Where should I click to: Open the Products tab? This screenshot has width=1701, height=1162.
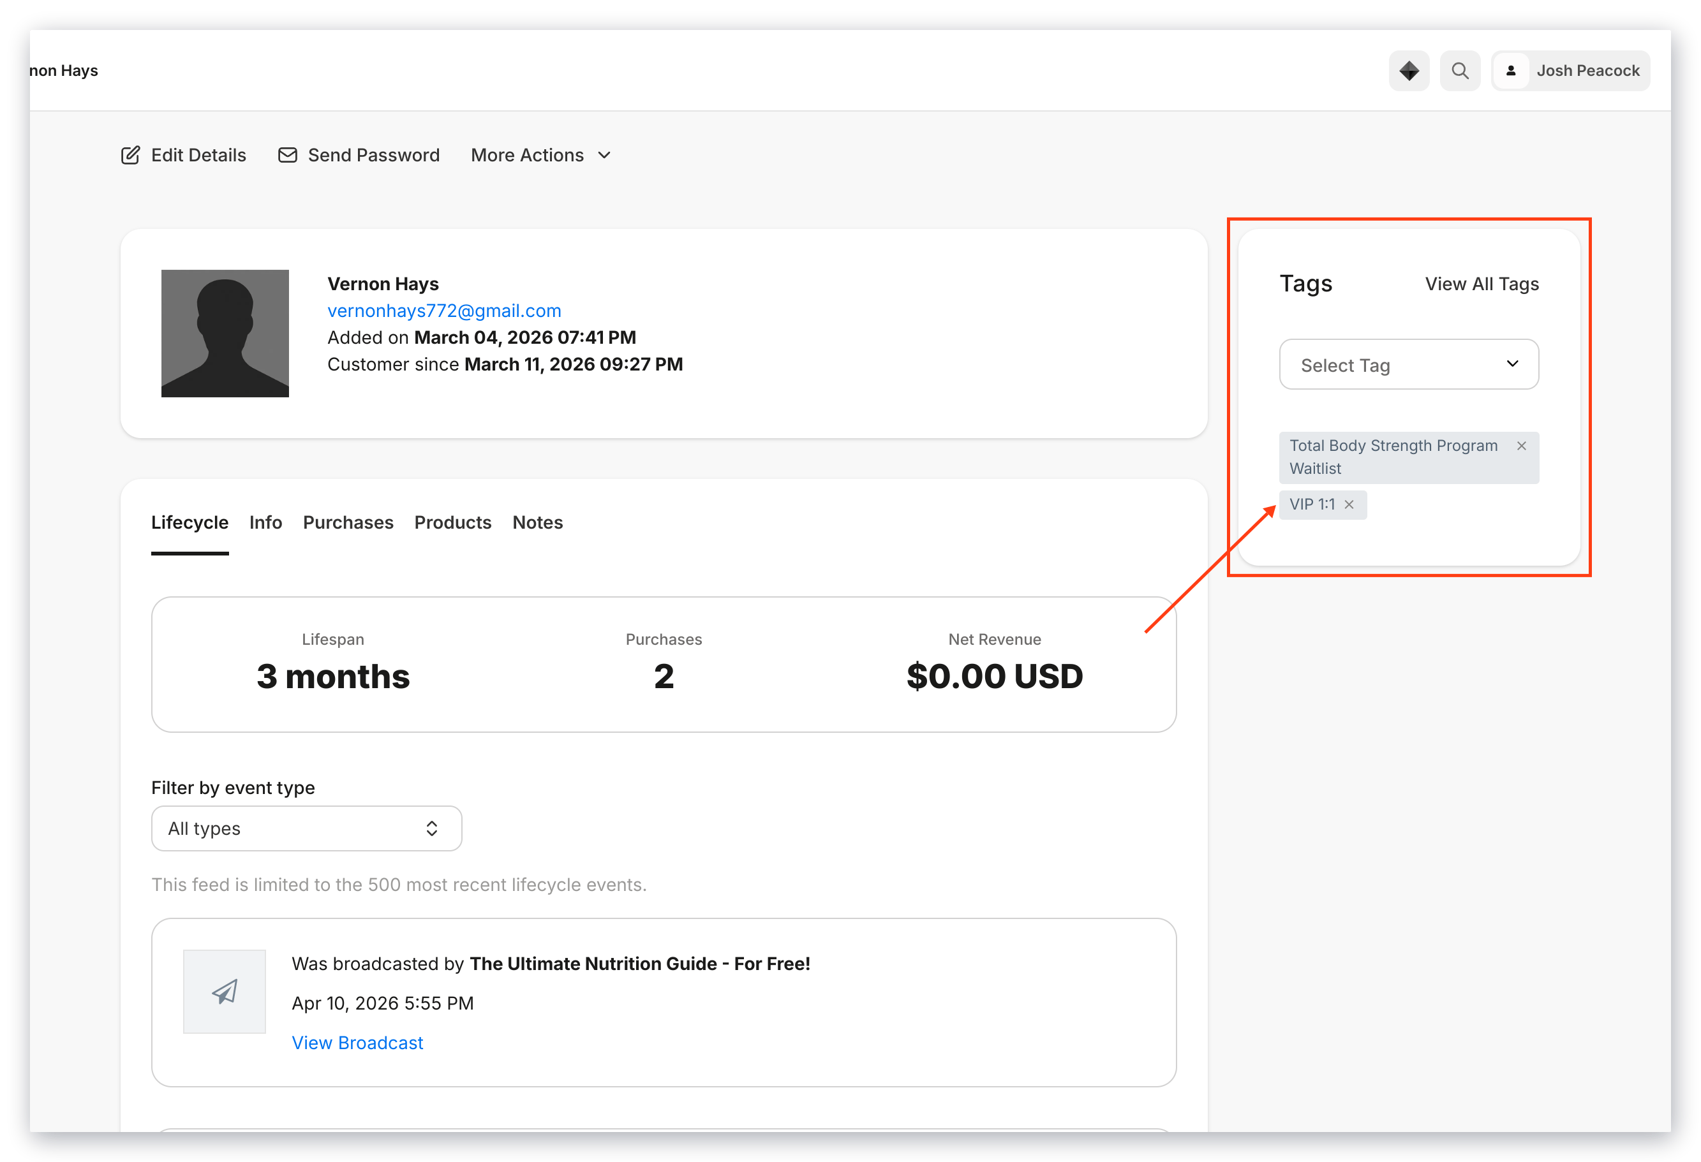pos(453,522)
